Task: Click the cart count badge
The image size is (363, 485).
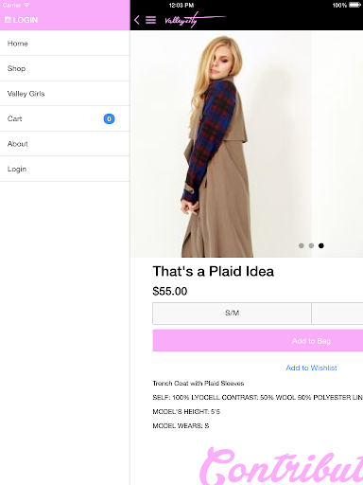Action: point(109,118)
